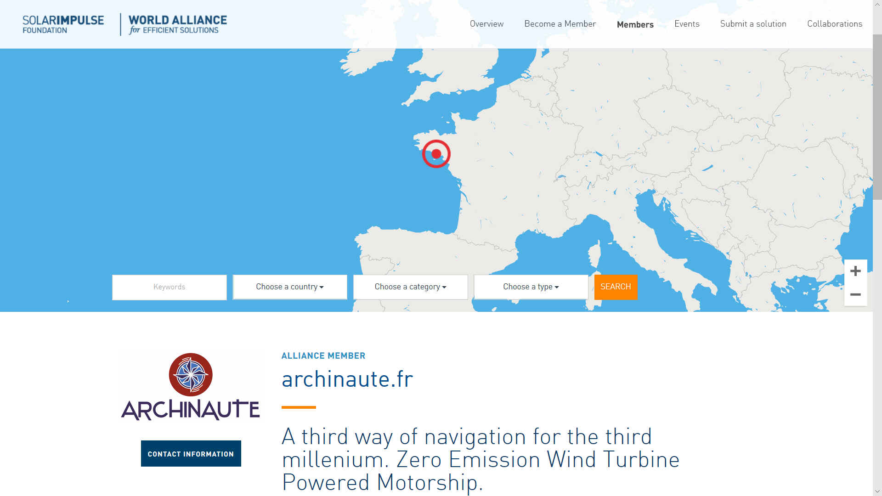Go to the Events menu item
The width and height of the screenshot is (882, 496).
[x=687, y=24]
